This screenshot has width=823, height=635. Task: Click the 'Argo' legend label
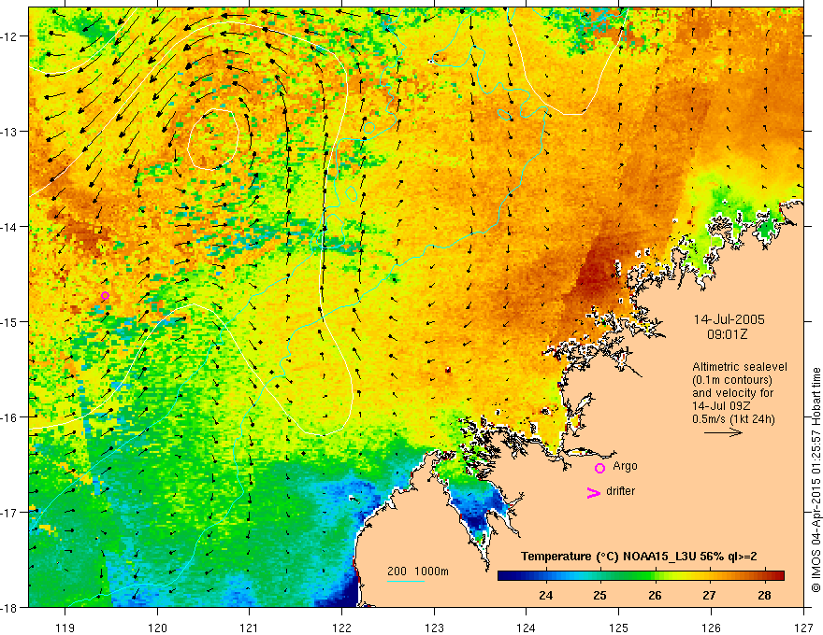point(625,466)
